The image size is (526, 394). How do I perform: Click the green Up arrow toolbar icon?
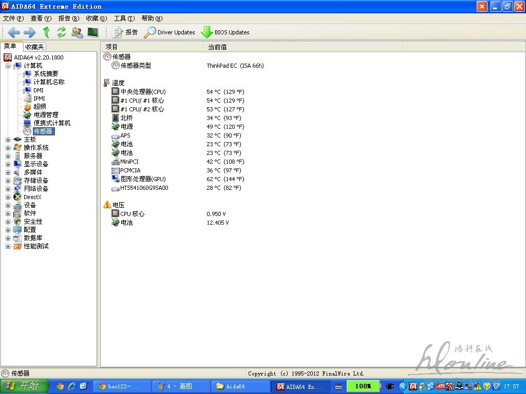(x=46, y=32)
